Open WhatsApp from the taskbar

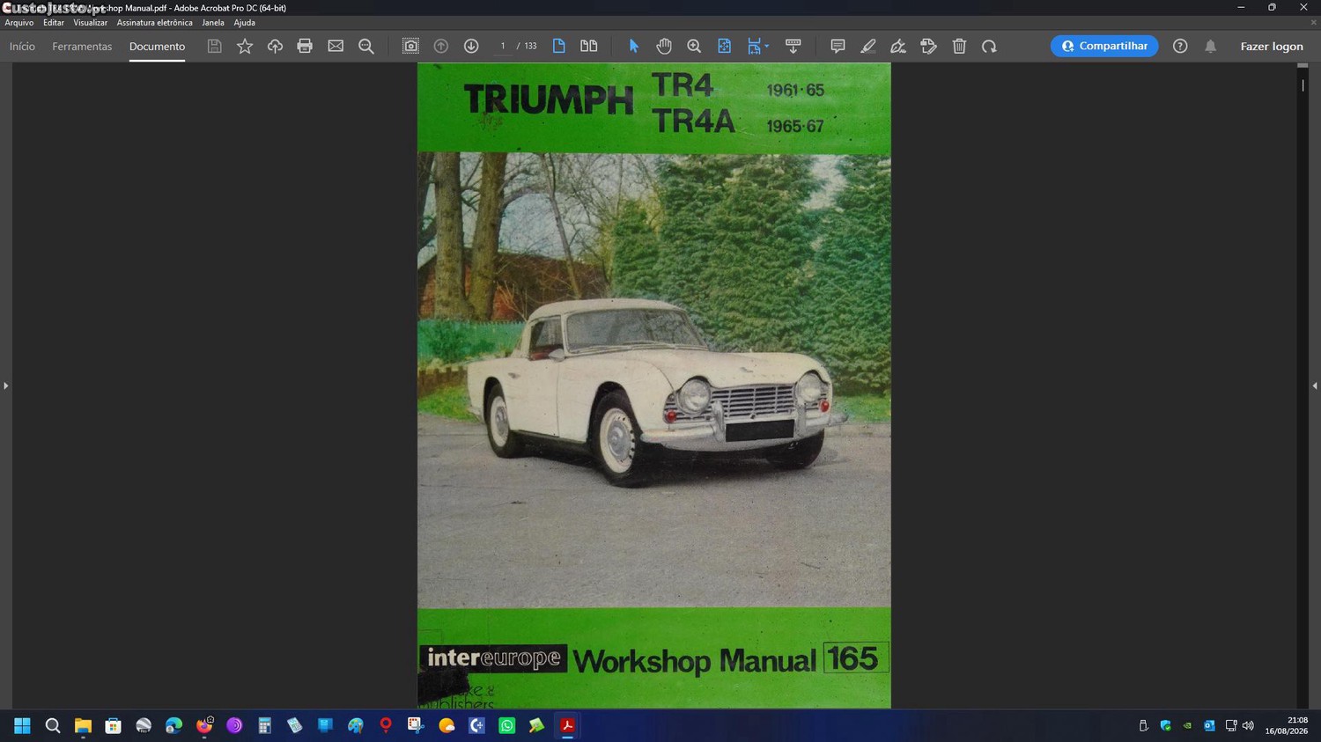(507, 725)
